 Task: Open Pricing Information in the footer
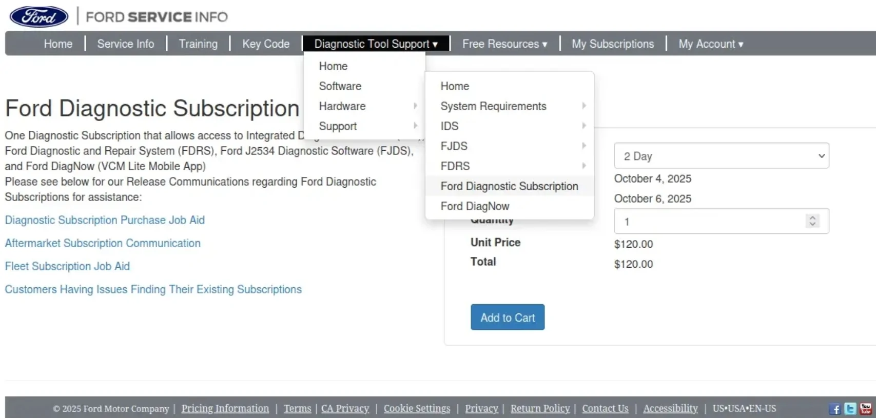(225, 408)
